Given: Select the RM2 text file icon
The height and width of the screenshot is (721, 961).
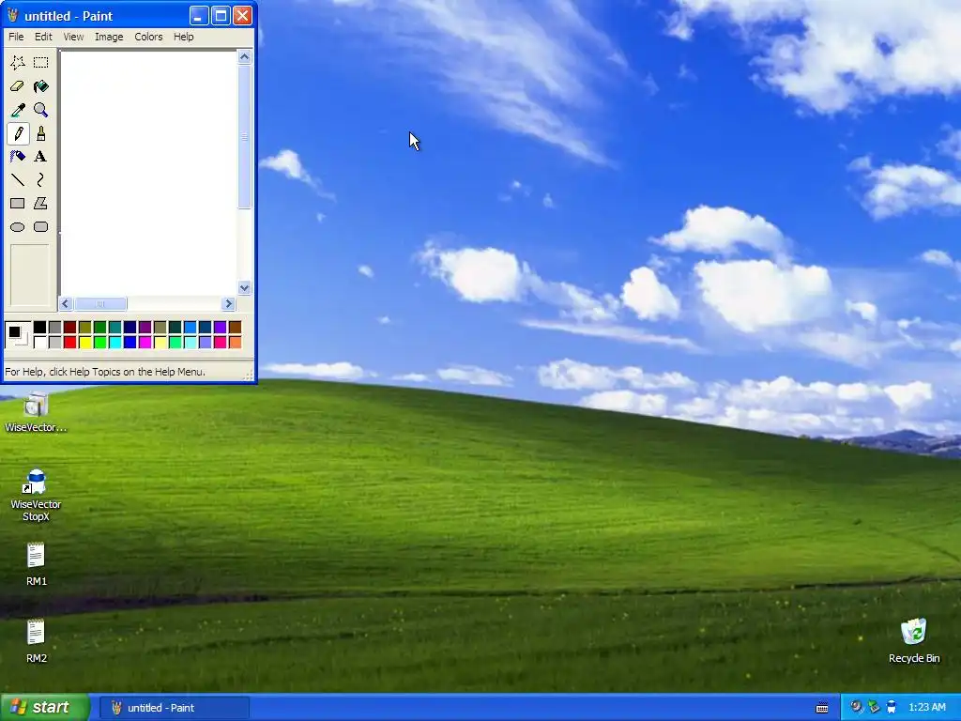Looking at the screenshot, I should [x=37, y=640].
